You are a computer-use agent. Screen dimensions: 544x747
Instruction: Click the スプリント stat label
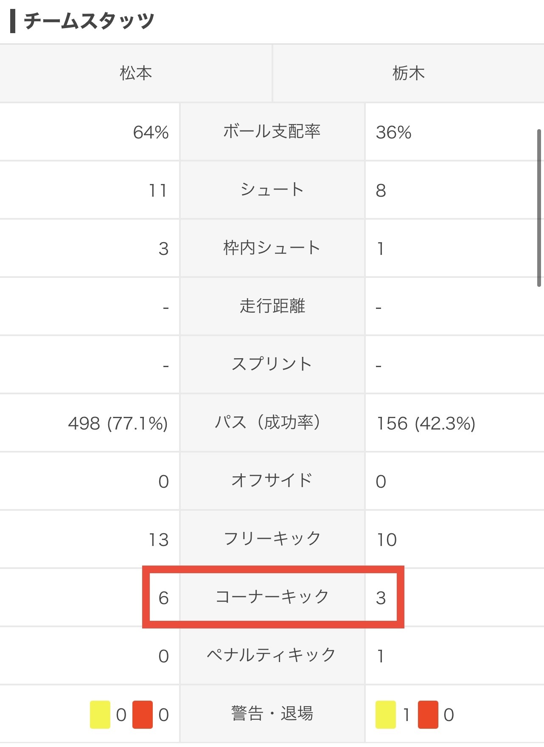(x=272, y=365)
